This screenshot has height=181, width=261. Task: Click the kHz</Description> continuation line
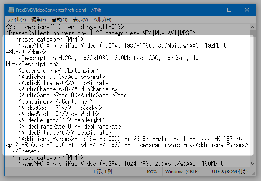coord(32,64)
